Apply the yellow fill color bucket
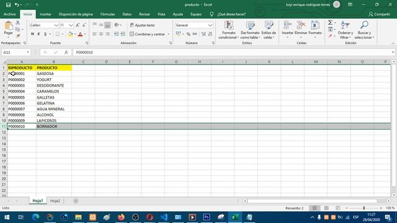397x223 pixels. tap(70, 34)
